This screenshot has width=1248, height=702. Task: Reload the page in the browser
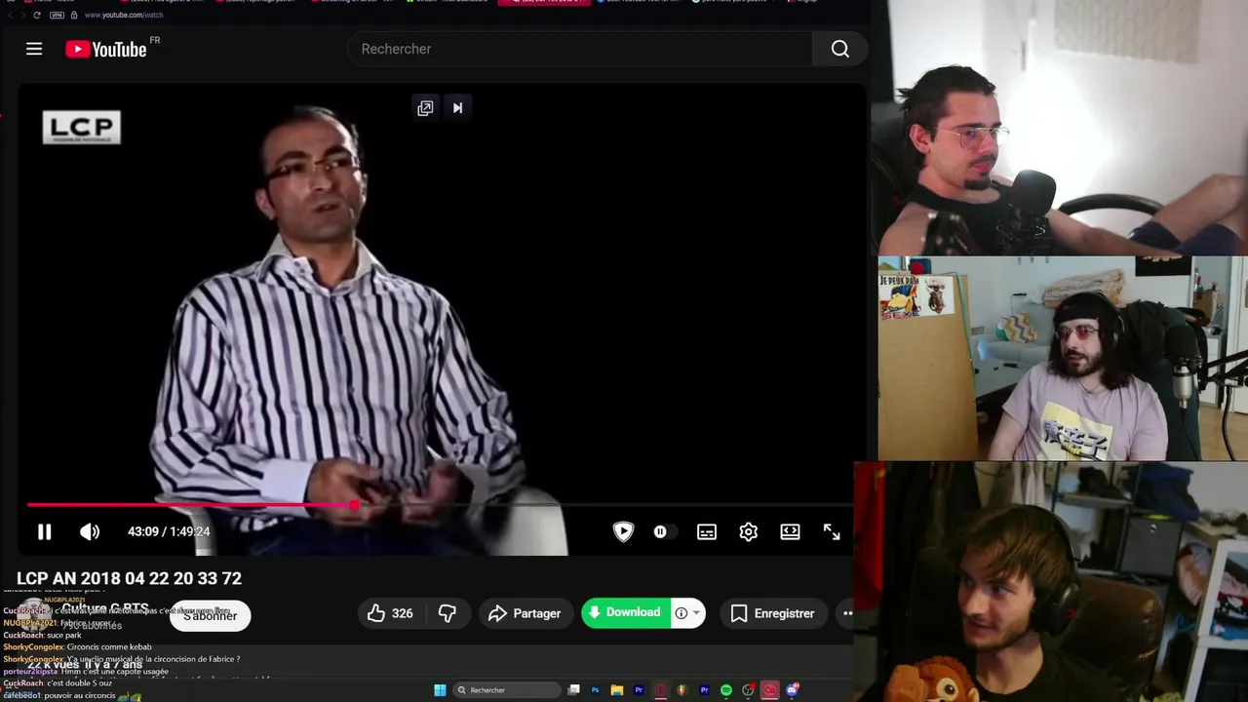pyautogui.click(x=37, y=15)
